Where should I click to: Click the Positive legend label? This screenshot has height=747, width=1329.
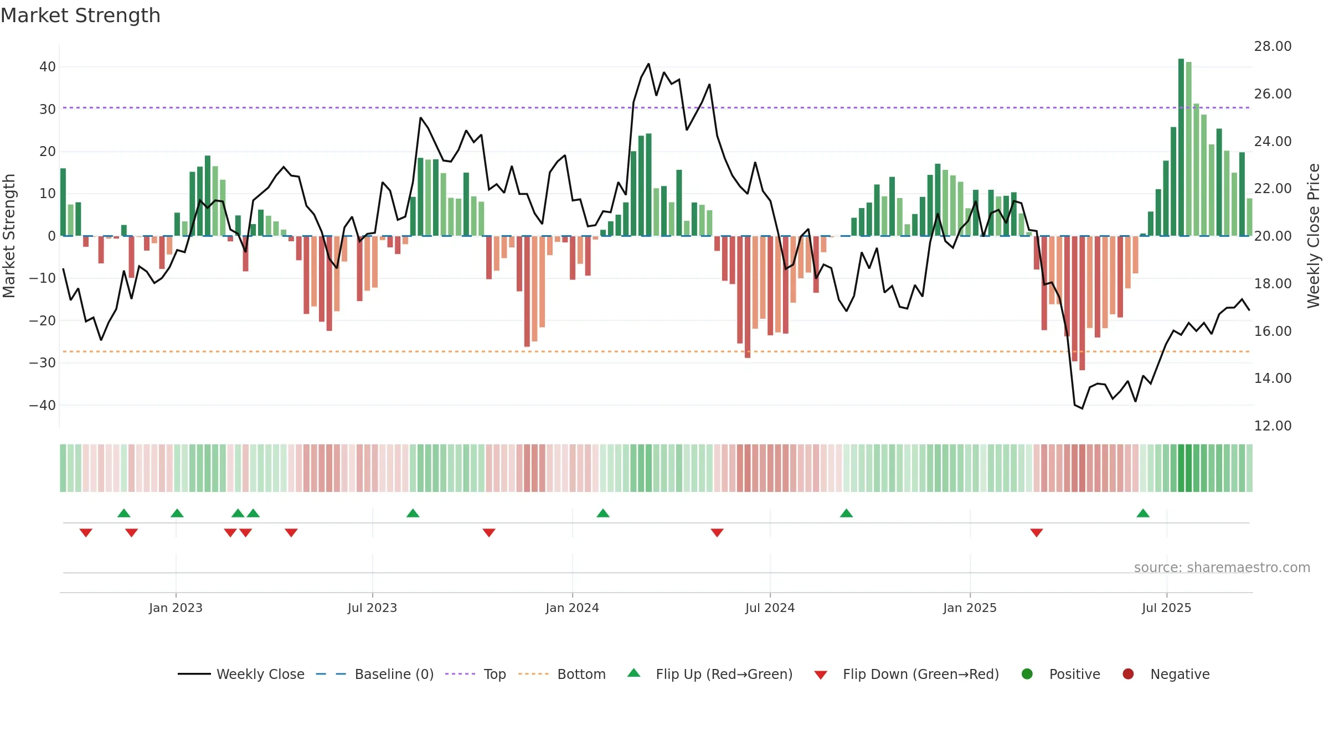(x=1075, y=674)
